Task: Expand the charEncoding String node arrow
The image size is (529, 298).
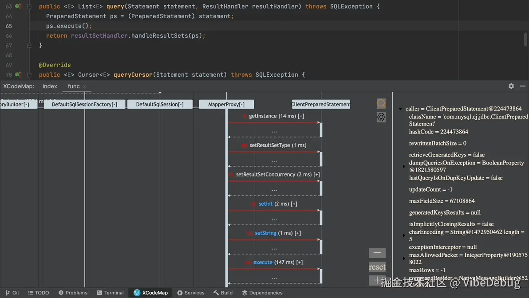Action: click(404, 235)
